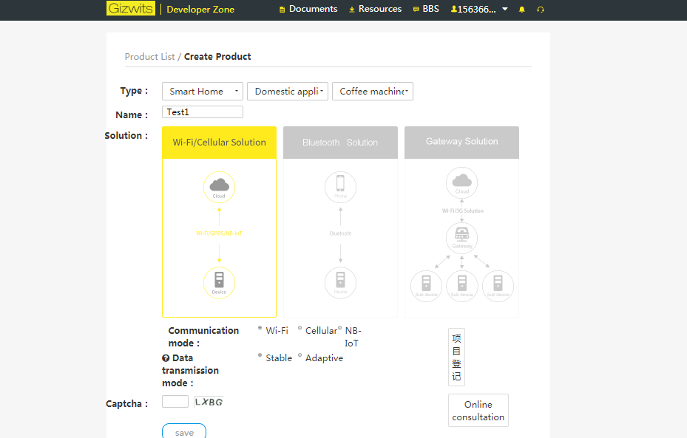This screenshot has width=687, height=438.
Task: Click the notification bell icon
Action: (x=522, y=9)
